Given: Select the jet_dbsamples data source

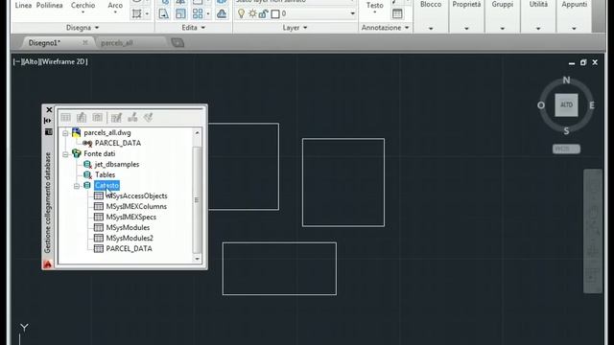Looking at the screenshot, I should [x=117, y=164].
